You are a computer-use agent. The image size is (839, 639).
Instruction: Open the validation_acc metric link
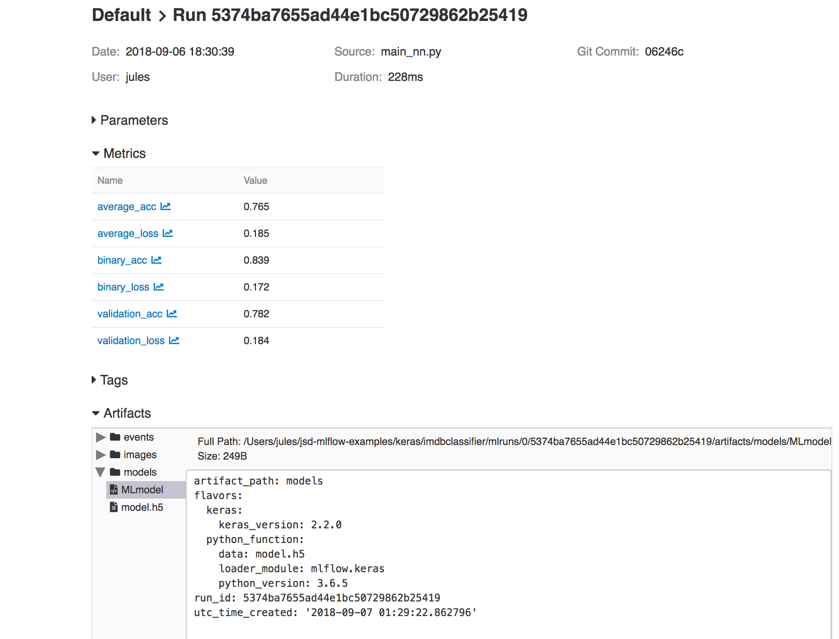[x=130, y=314]
